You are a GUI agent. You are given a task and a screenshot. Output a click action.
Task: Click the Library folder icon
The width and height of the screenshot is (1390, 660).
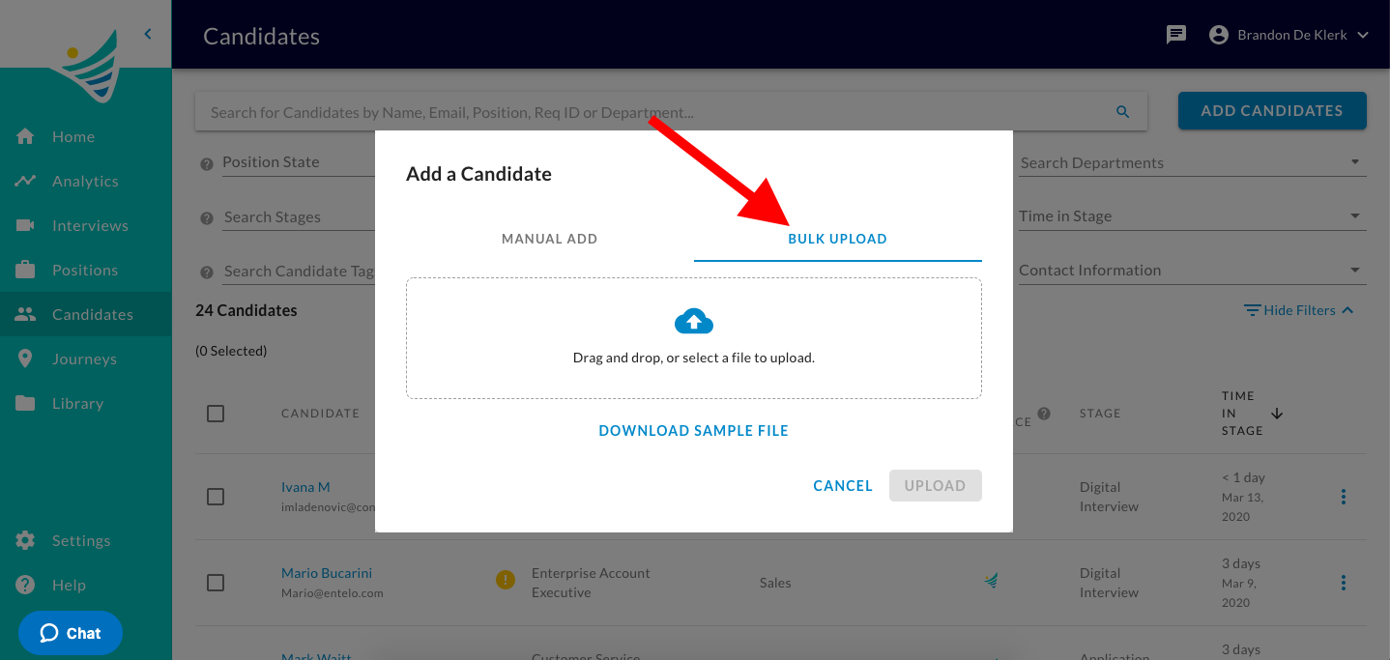pyautogui.click(x=25, y=403)
